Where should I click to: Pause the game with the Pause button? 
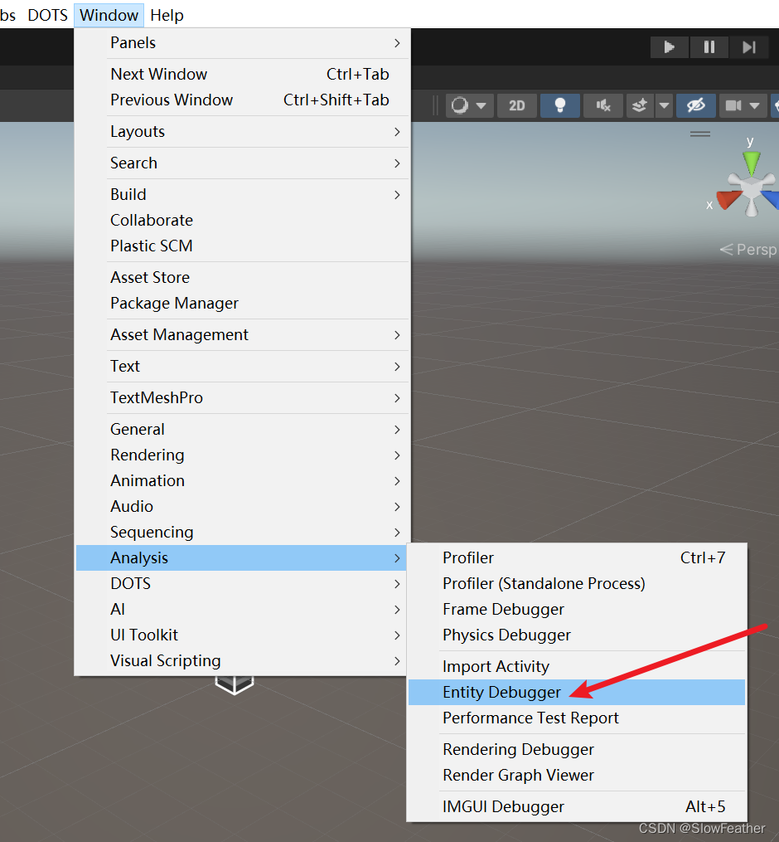[709, 47]
